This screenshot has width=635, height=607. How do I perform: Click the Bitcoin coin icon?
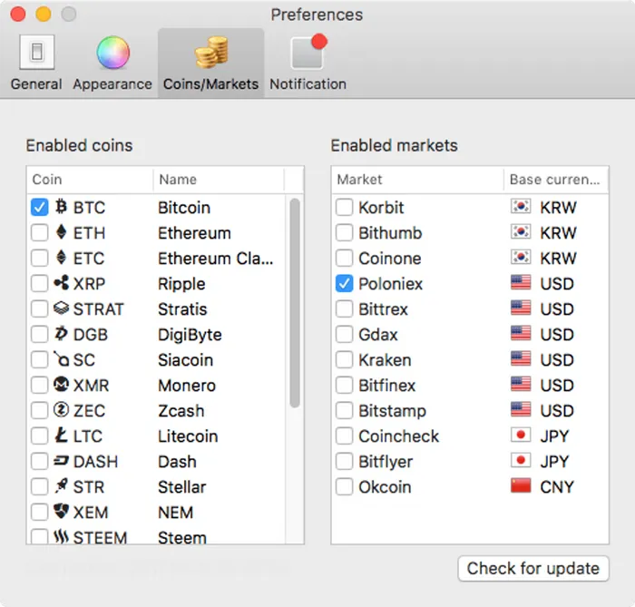tap(62, 208)
